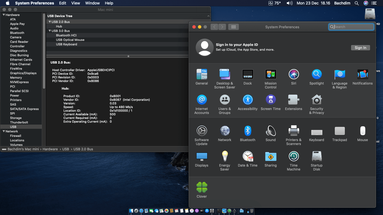This screenshot has height=215, width=383.
Task: Open Extensions preferences
Action: coord(294,100)
